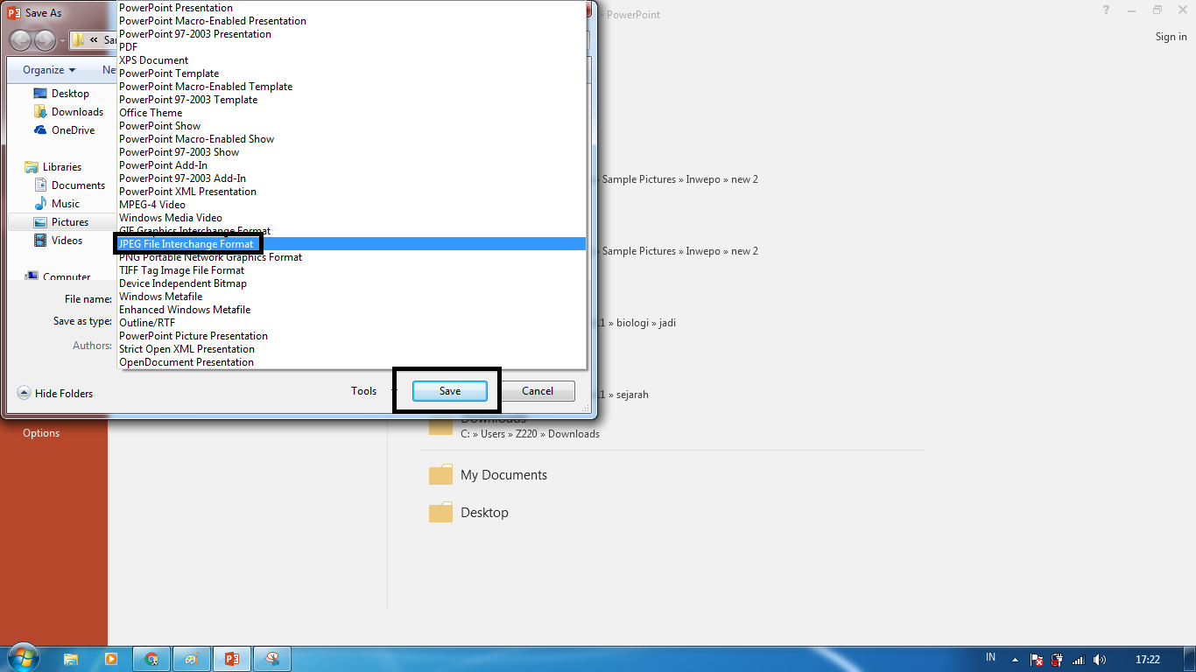Select PowerPoint Show file type

coord(352,126)
